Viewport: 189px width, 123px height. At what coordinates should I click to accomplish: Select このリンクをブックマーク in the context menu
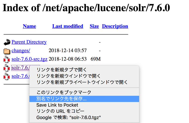(84, 92)
